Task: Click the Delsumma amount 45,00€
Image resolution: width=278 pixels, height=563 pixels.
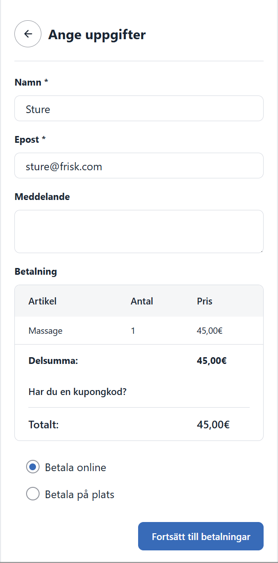Action: coord(211,361)
